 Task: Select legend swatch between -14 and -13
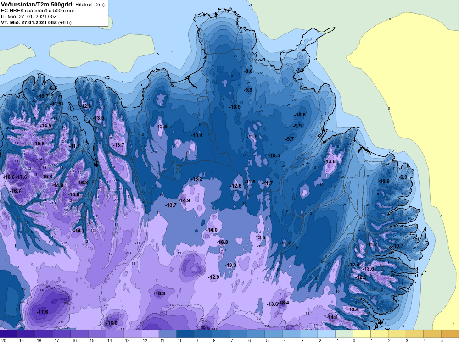click(x=115, y=334)
